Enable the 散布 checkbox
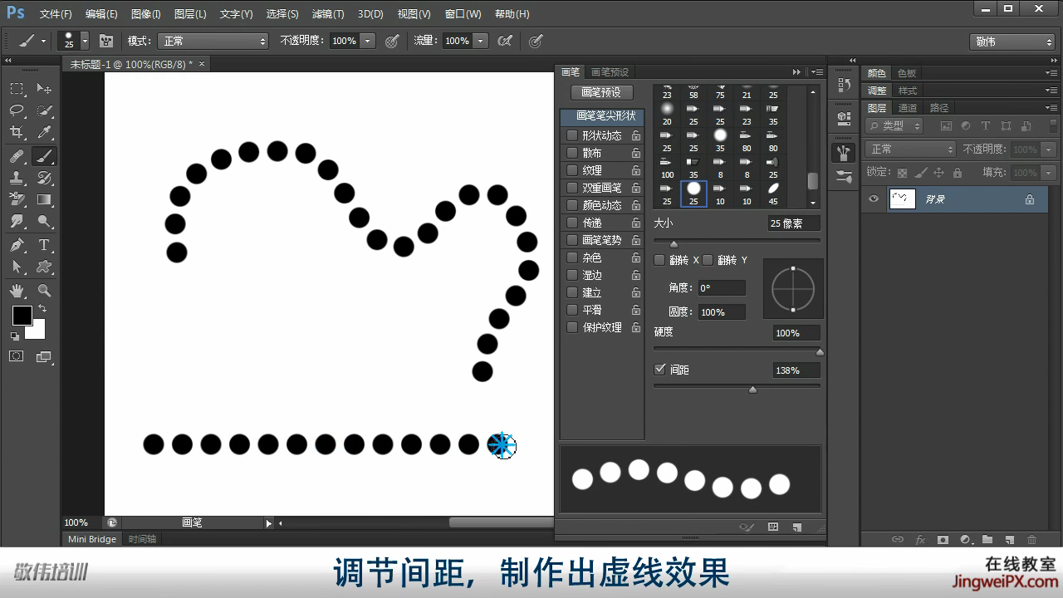1063x598 pixels. click(x=571, y=153)
